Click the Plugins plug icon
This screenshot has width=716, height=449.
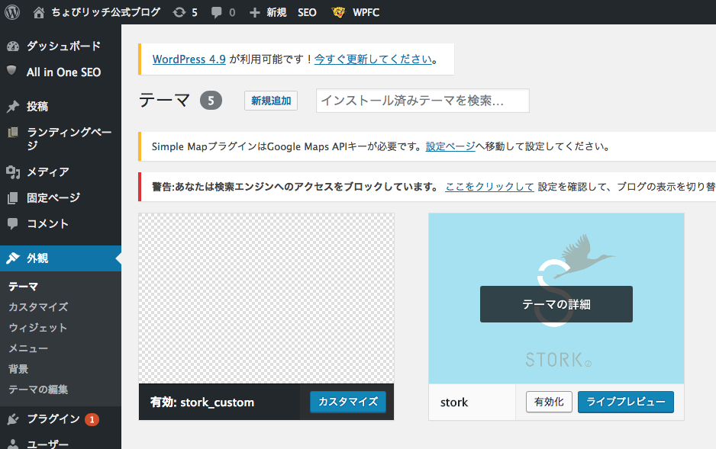13,419
